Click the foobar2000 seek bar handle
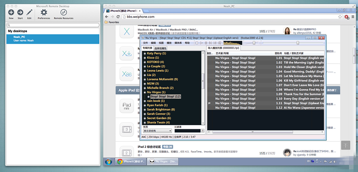 click(298, 43)
